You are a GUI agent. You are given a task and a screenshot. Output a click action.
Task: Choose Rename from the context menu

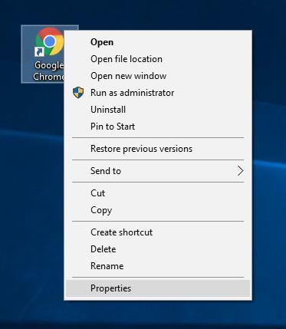pyautogui.click(x=158, y=266)
